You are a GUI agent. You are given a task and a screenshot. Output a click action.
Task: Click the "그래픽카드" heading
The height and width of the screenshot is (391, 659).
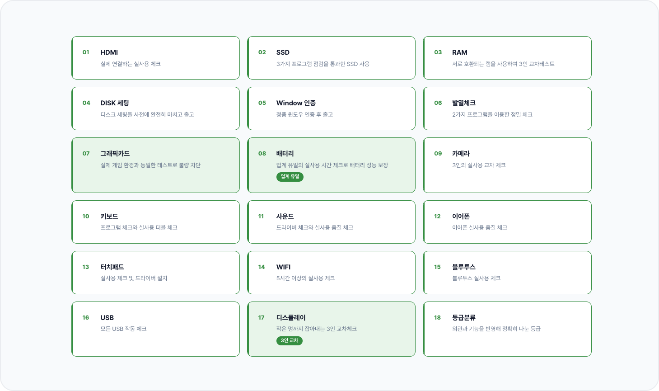tap(115, 154)
